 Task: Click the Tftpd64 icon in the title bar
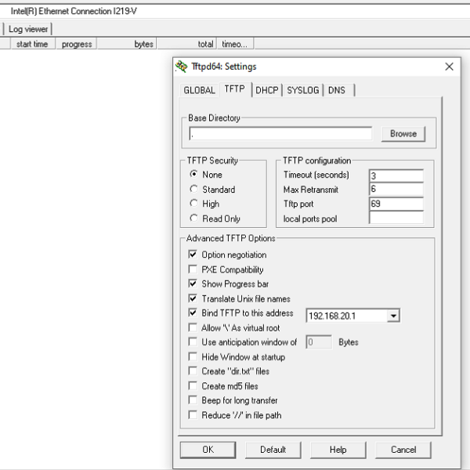point(182,67)
